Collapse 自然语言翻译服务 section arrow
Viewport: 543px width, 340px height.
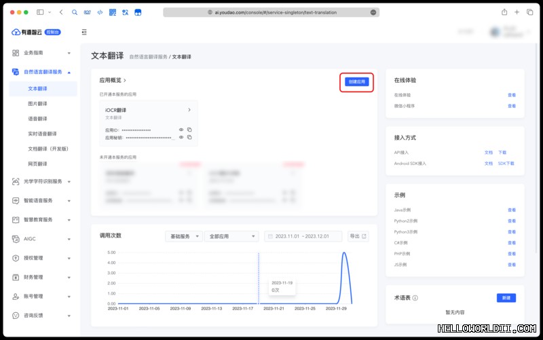(69, 72)
